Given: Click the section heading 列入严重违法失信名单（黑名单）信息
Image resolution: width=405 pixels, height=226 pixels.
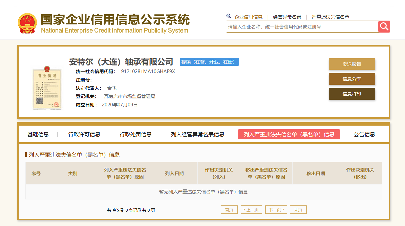Looking at the screenshot, I should pos(74,155).
